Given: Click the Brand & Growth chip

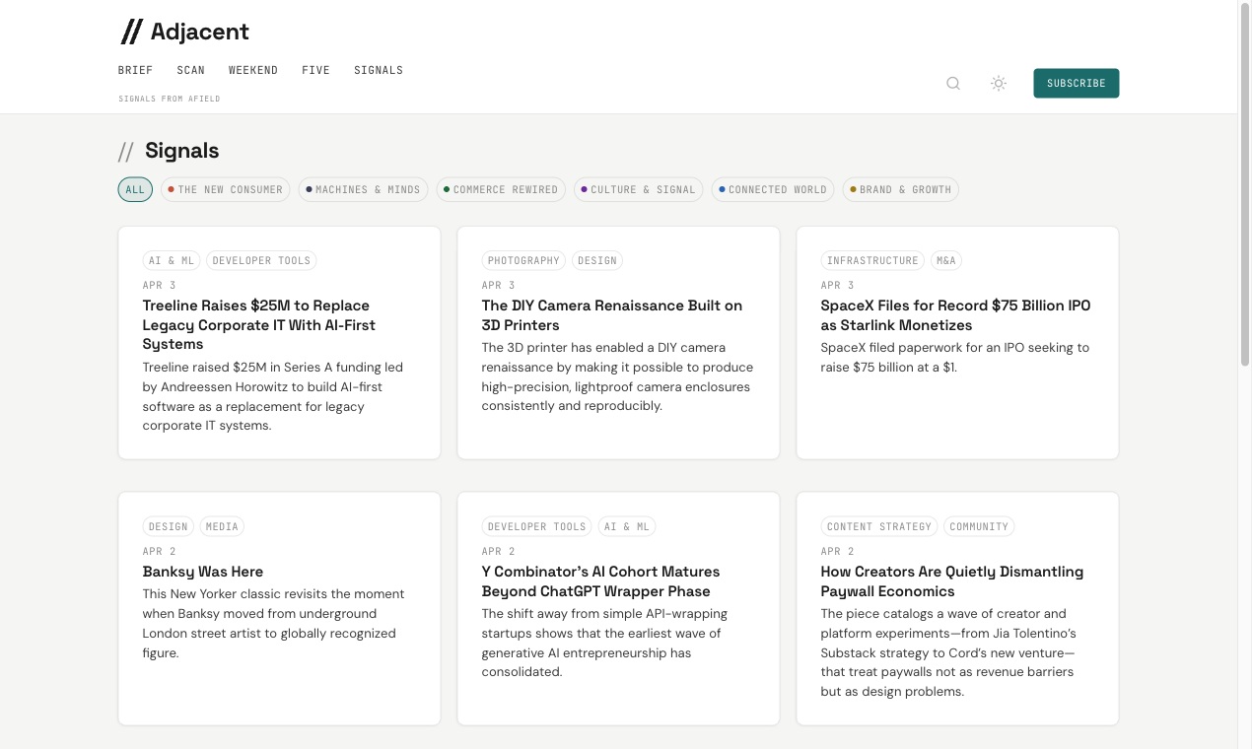Looking at the screenshot, I should point(901,189).
